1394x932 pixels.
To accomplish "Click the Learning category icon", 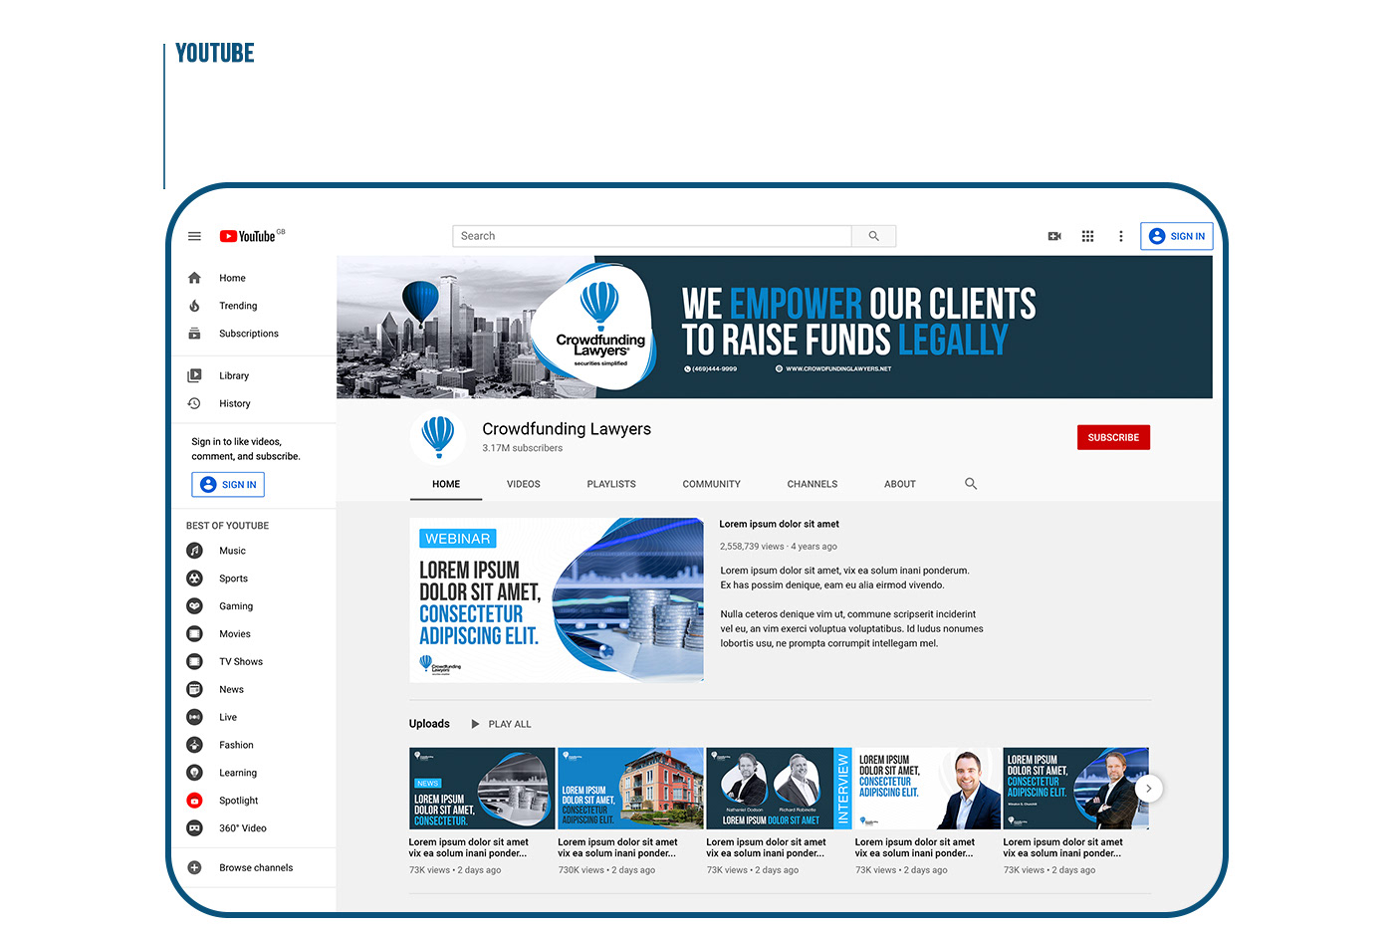I will pyautogui.click(x=194, y=773).
